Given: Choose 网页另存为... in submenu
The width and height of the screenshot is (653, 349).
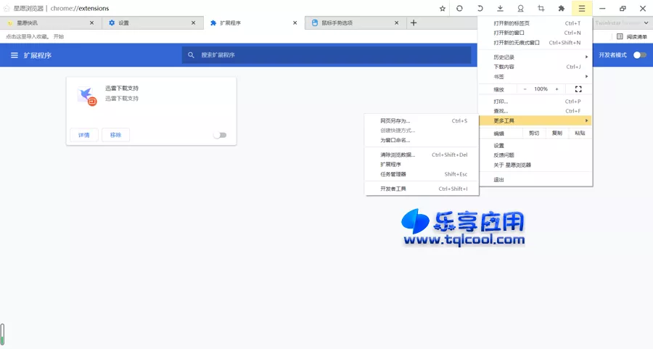Looking at the screenshot, I should pos(422,120).
